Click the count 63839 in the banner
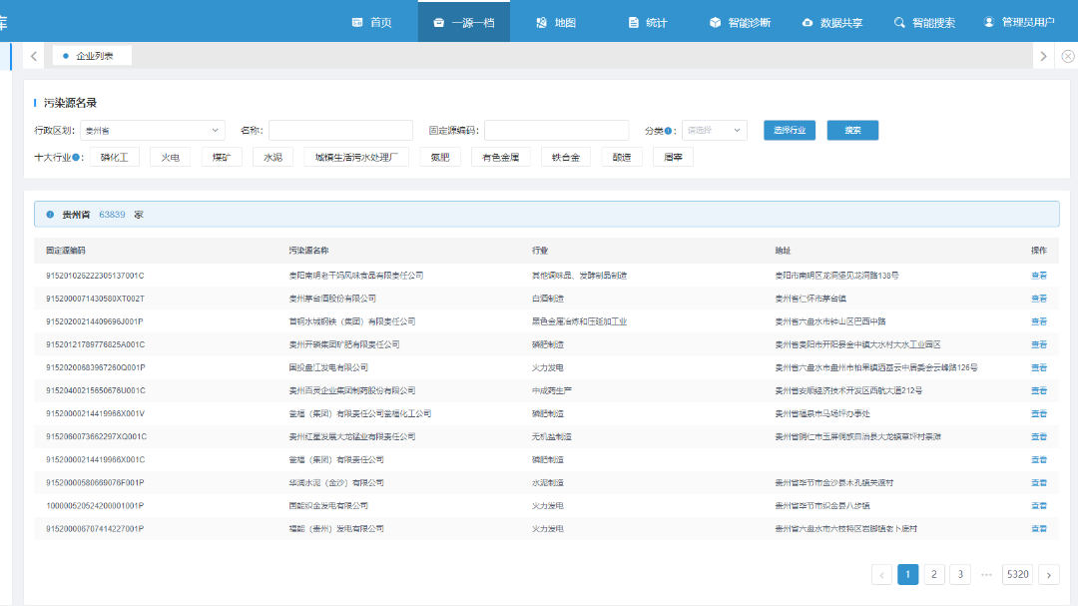 [x=112, y=215]
